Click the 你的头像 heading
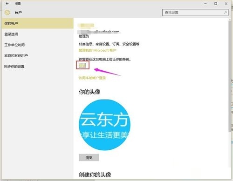 (89, 92)
